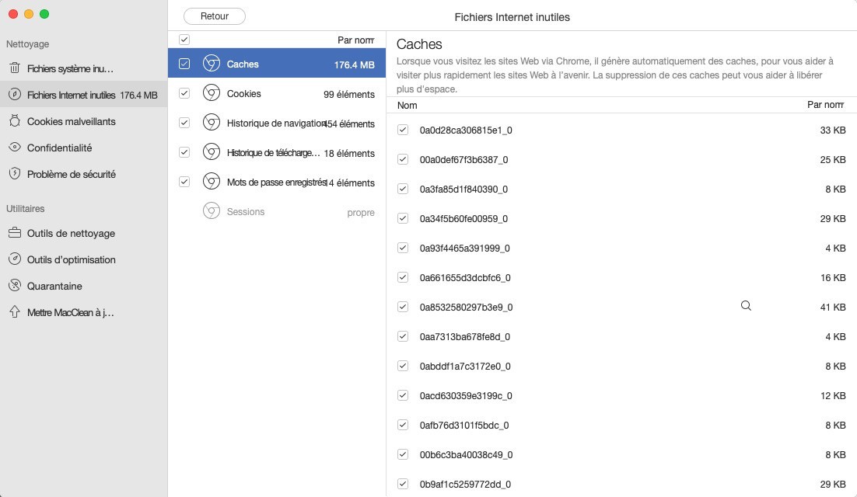Click magnifier icon on 0a8532580297b3e9_0 row

click(x=746, y=306)
